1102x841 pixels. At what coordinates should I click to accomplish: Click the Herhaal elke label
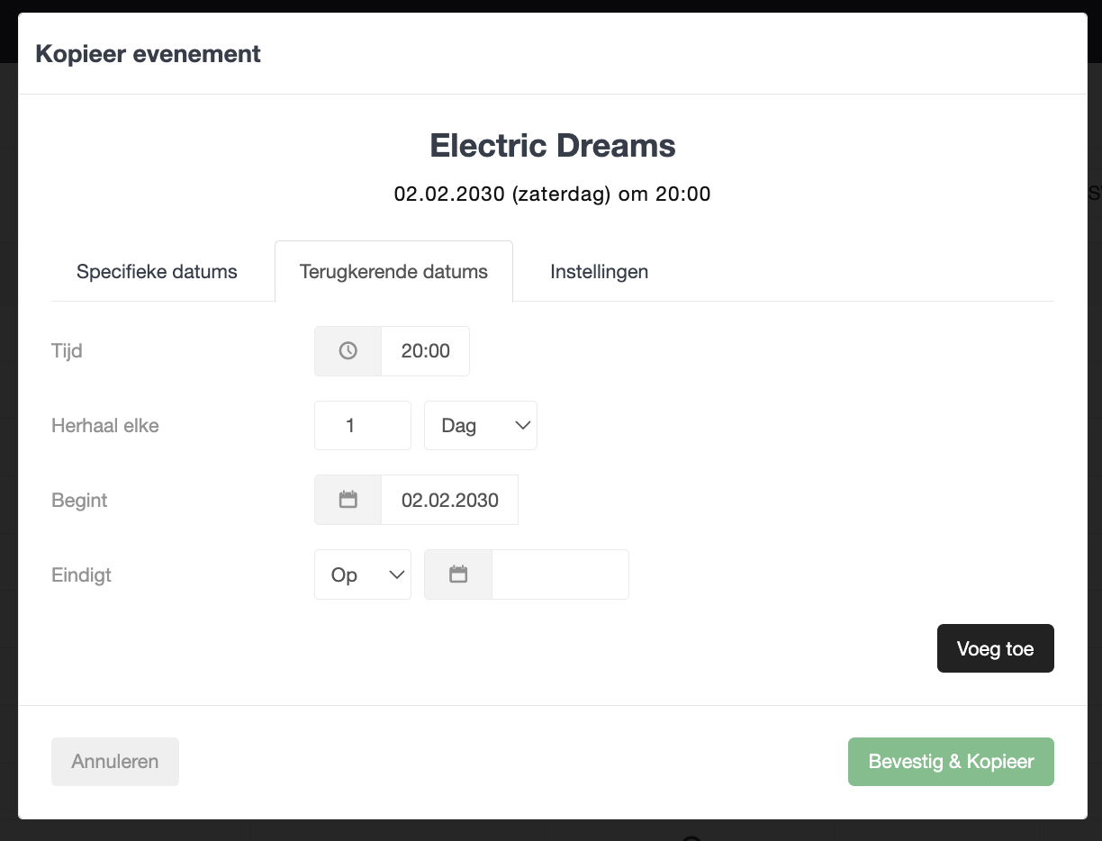click(x=105, y=426)
